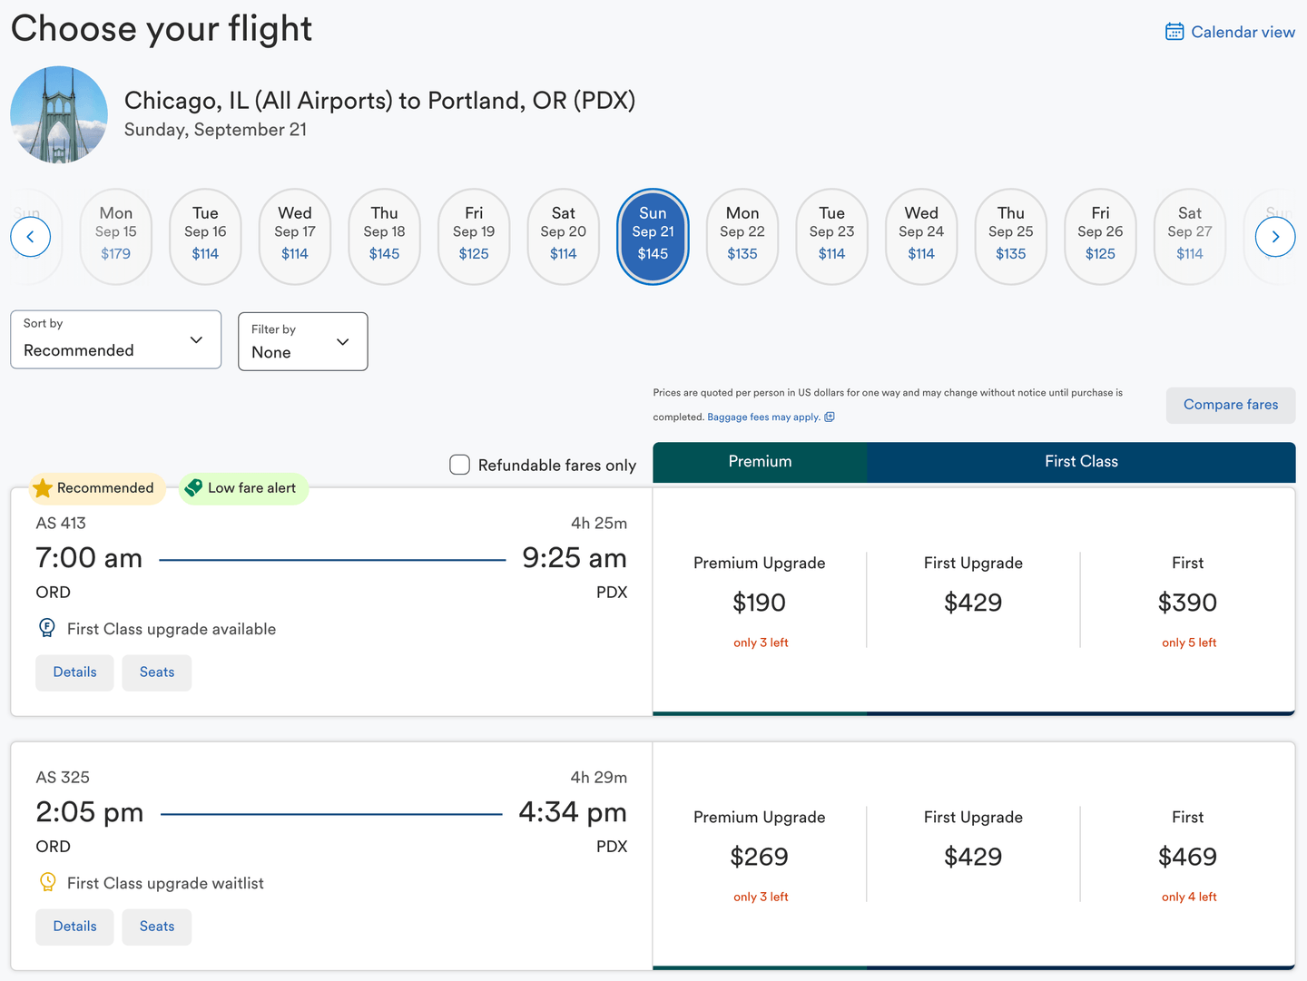Click the Recommended star badge icon
Viewport: 1307px width, 981px height.
tap(43, 488)
